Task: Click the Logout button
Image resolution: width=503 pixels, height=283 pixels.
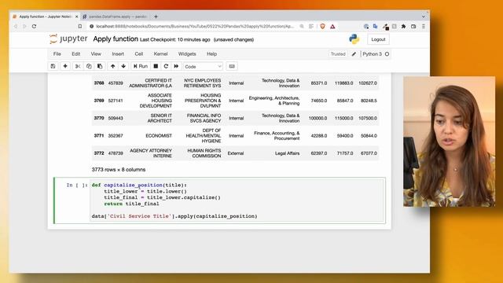Action: (378, 39)
